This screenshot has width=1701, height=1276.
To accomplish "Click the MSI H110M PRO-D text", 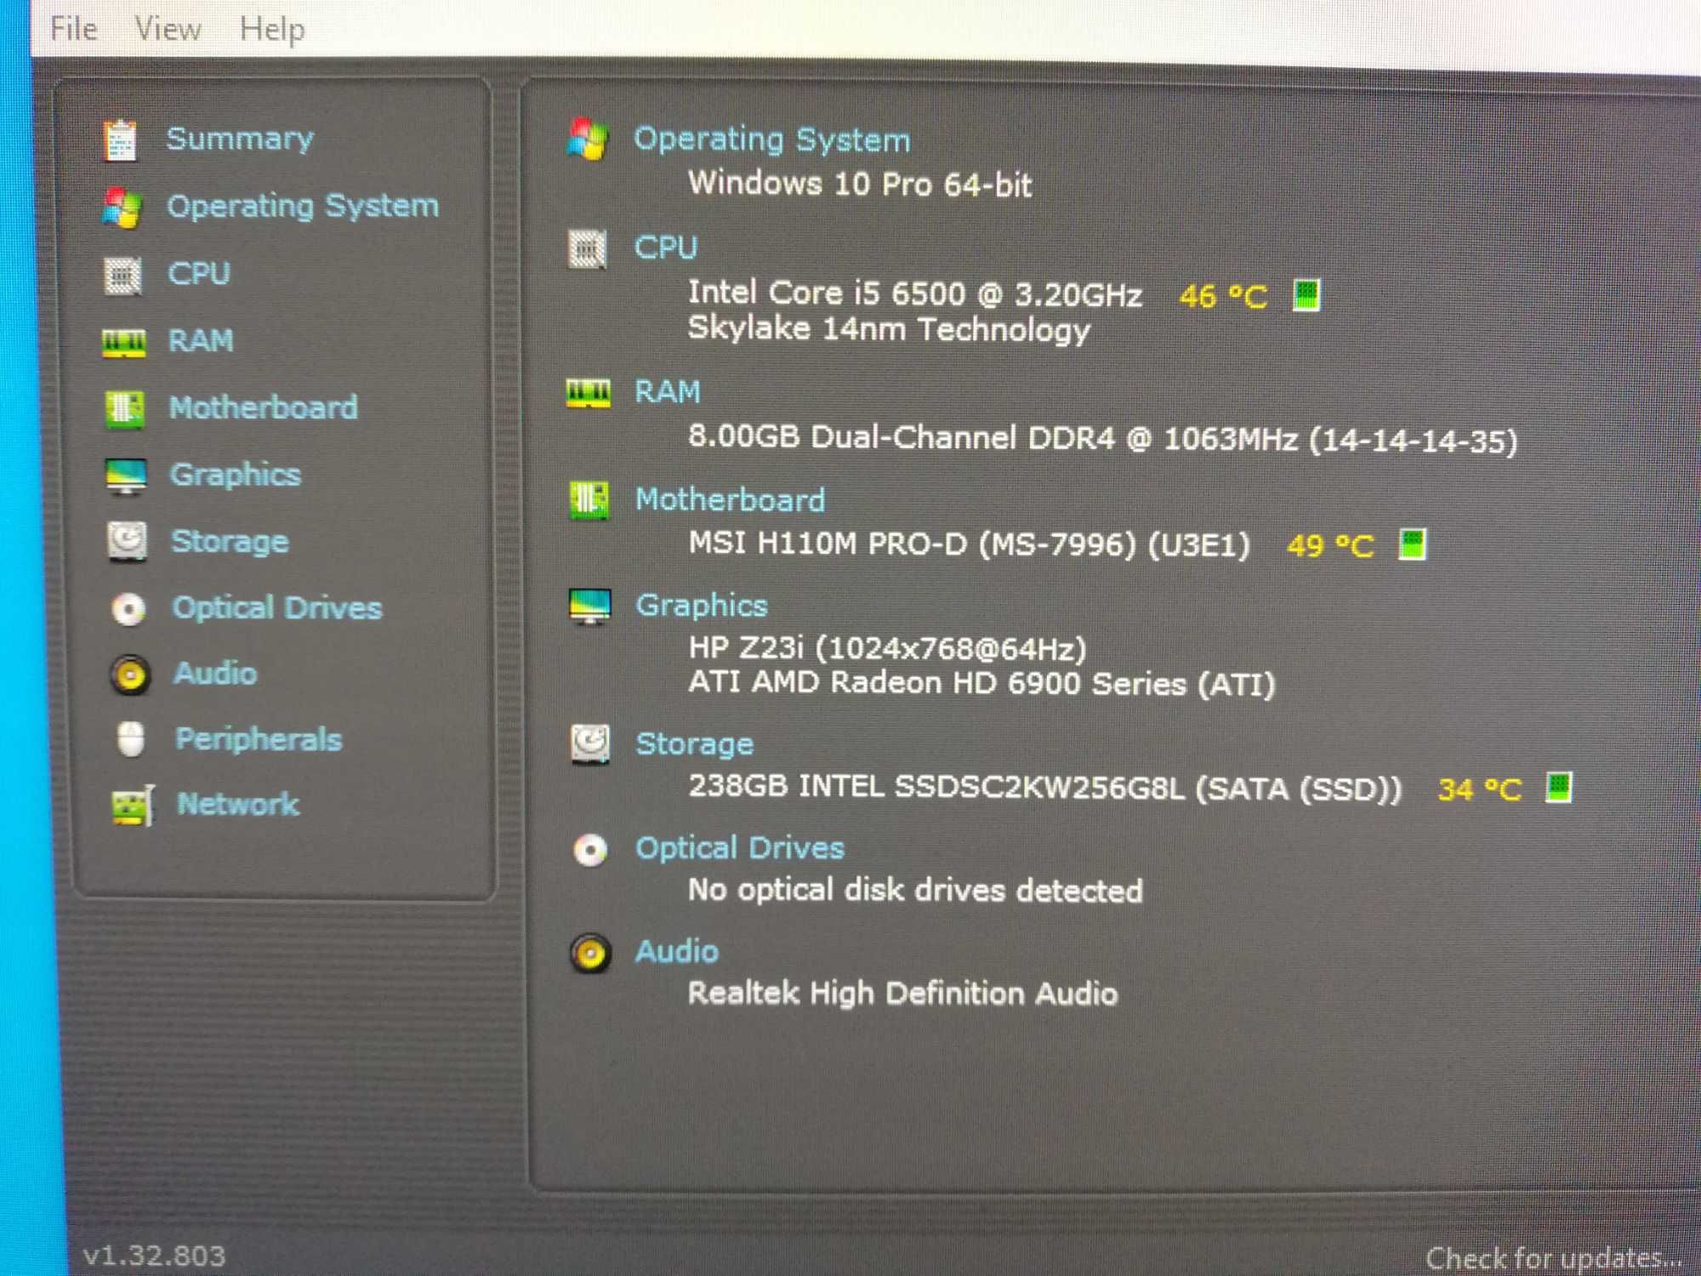I will tap(970, 544).
